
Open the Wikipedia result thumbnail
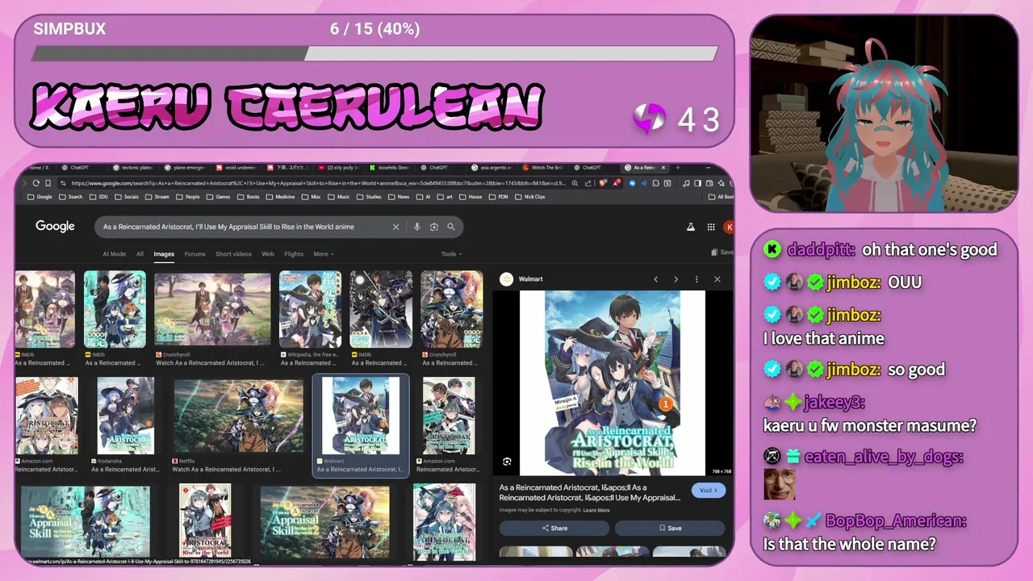pyautogui.click(x=310, y=310)
